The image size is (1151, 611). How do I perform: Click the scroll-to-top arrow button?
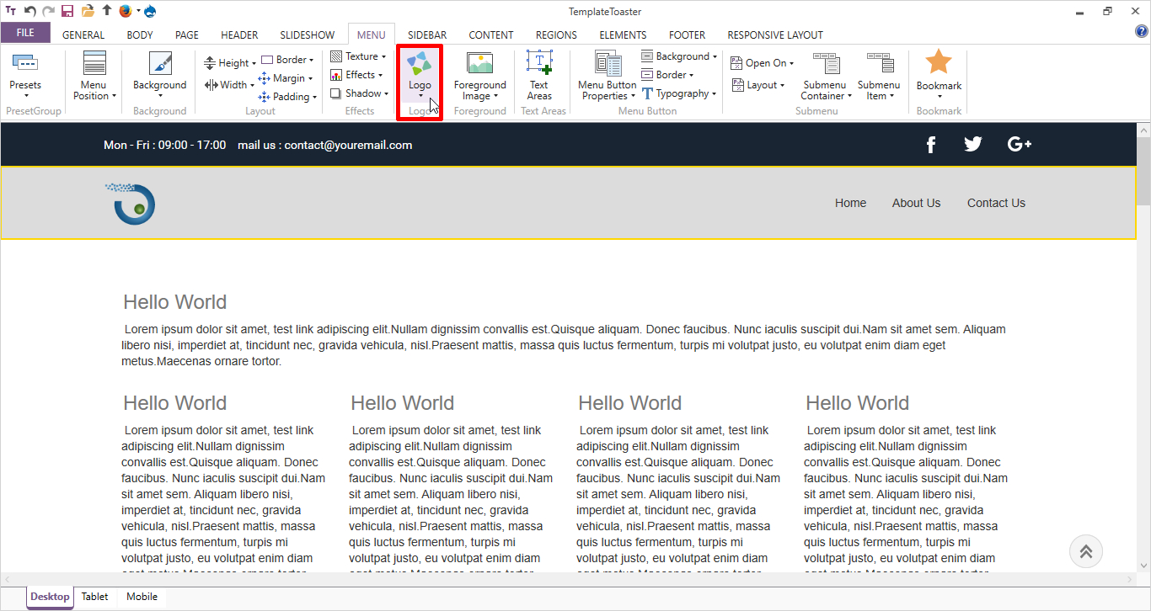point(1085,551)
